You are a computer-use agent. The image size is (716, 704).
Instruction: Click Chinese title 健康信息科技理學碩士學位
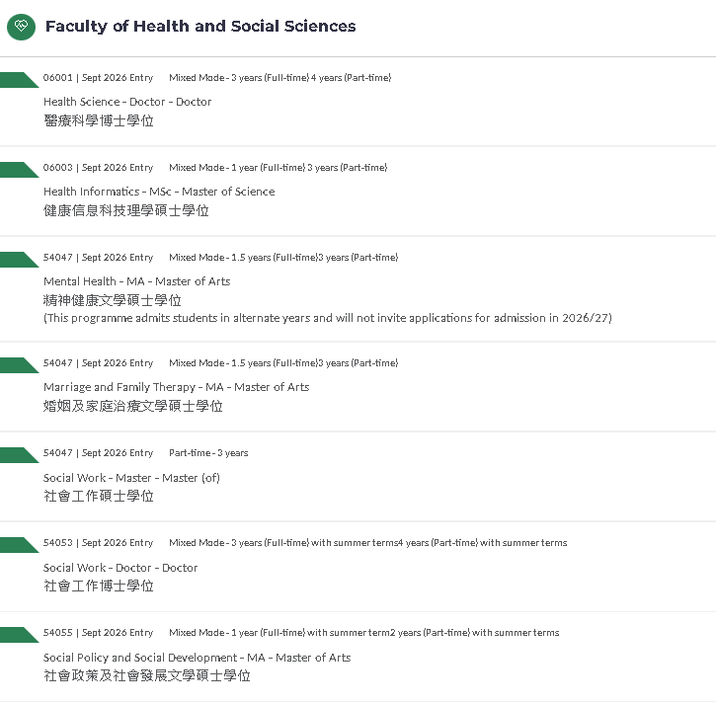(x=126, y=211)
